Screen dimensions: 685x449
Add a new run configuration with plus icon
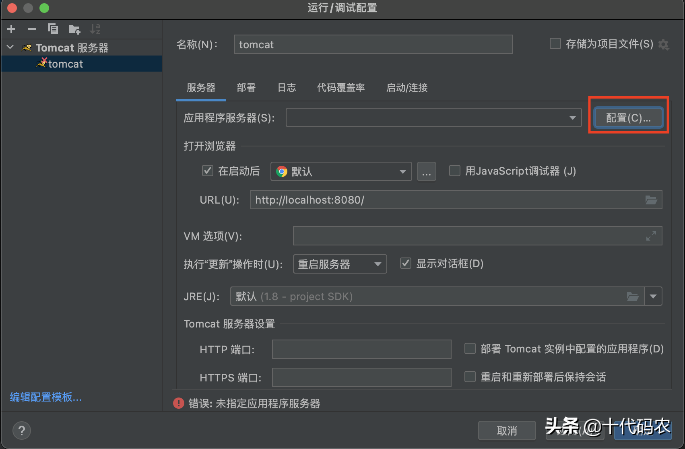coord(11,29)
